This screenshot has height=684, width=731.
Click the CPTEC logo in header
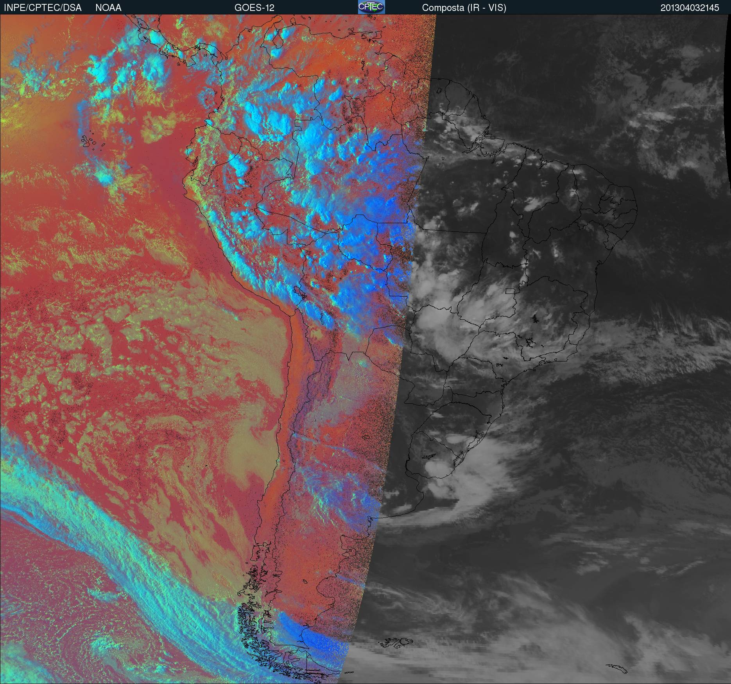click(x=371, y=7)
